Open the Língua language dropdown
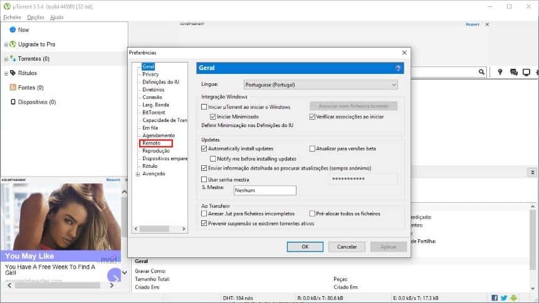Image resolution: width=539 pixels, height=303 pixels. (320, 85)
